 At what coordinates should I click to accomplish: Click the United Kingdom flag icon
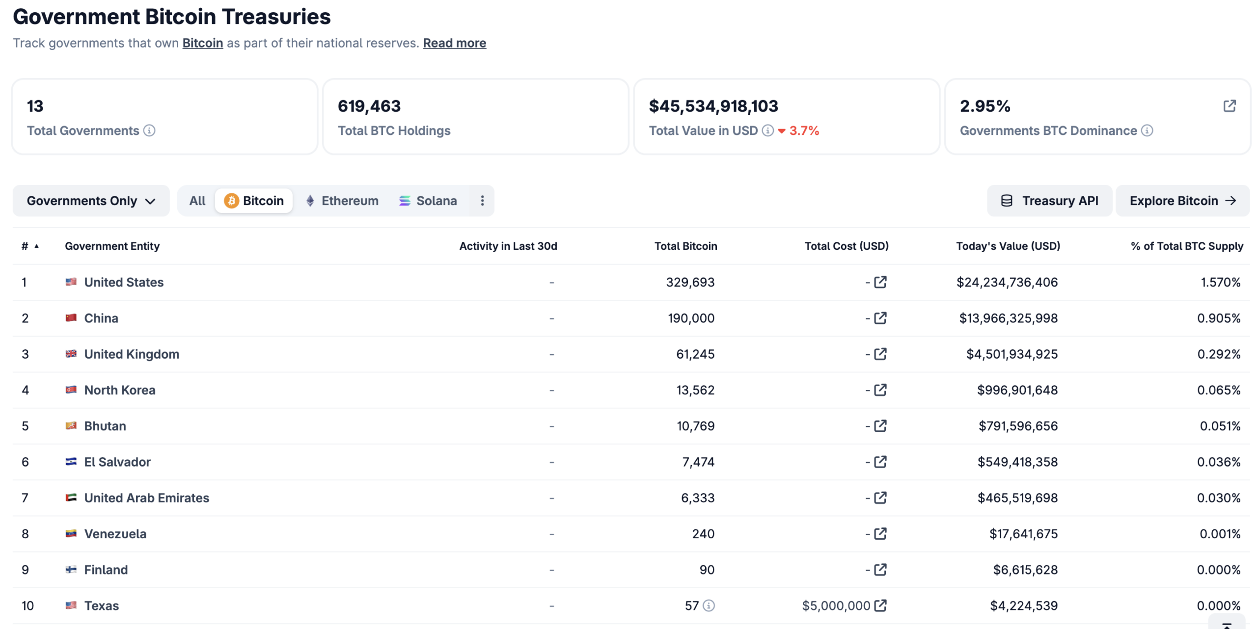[71, 354]
